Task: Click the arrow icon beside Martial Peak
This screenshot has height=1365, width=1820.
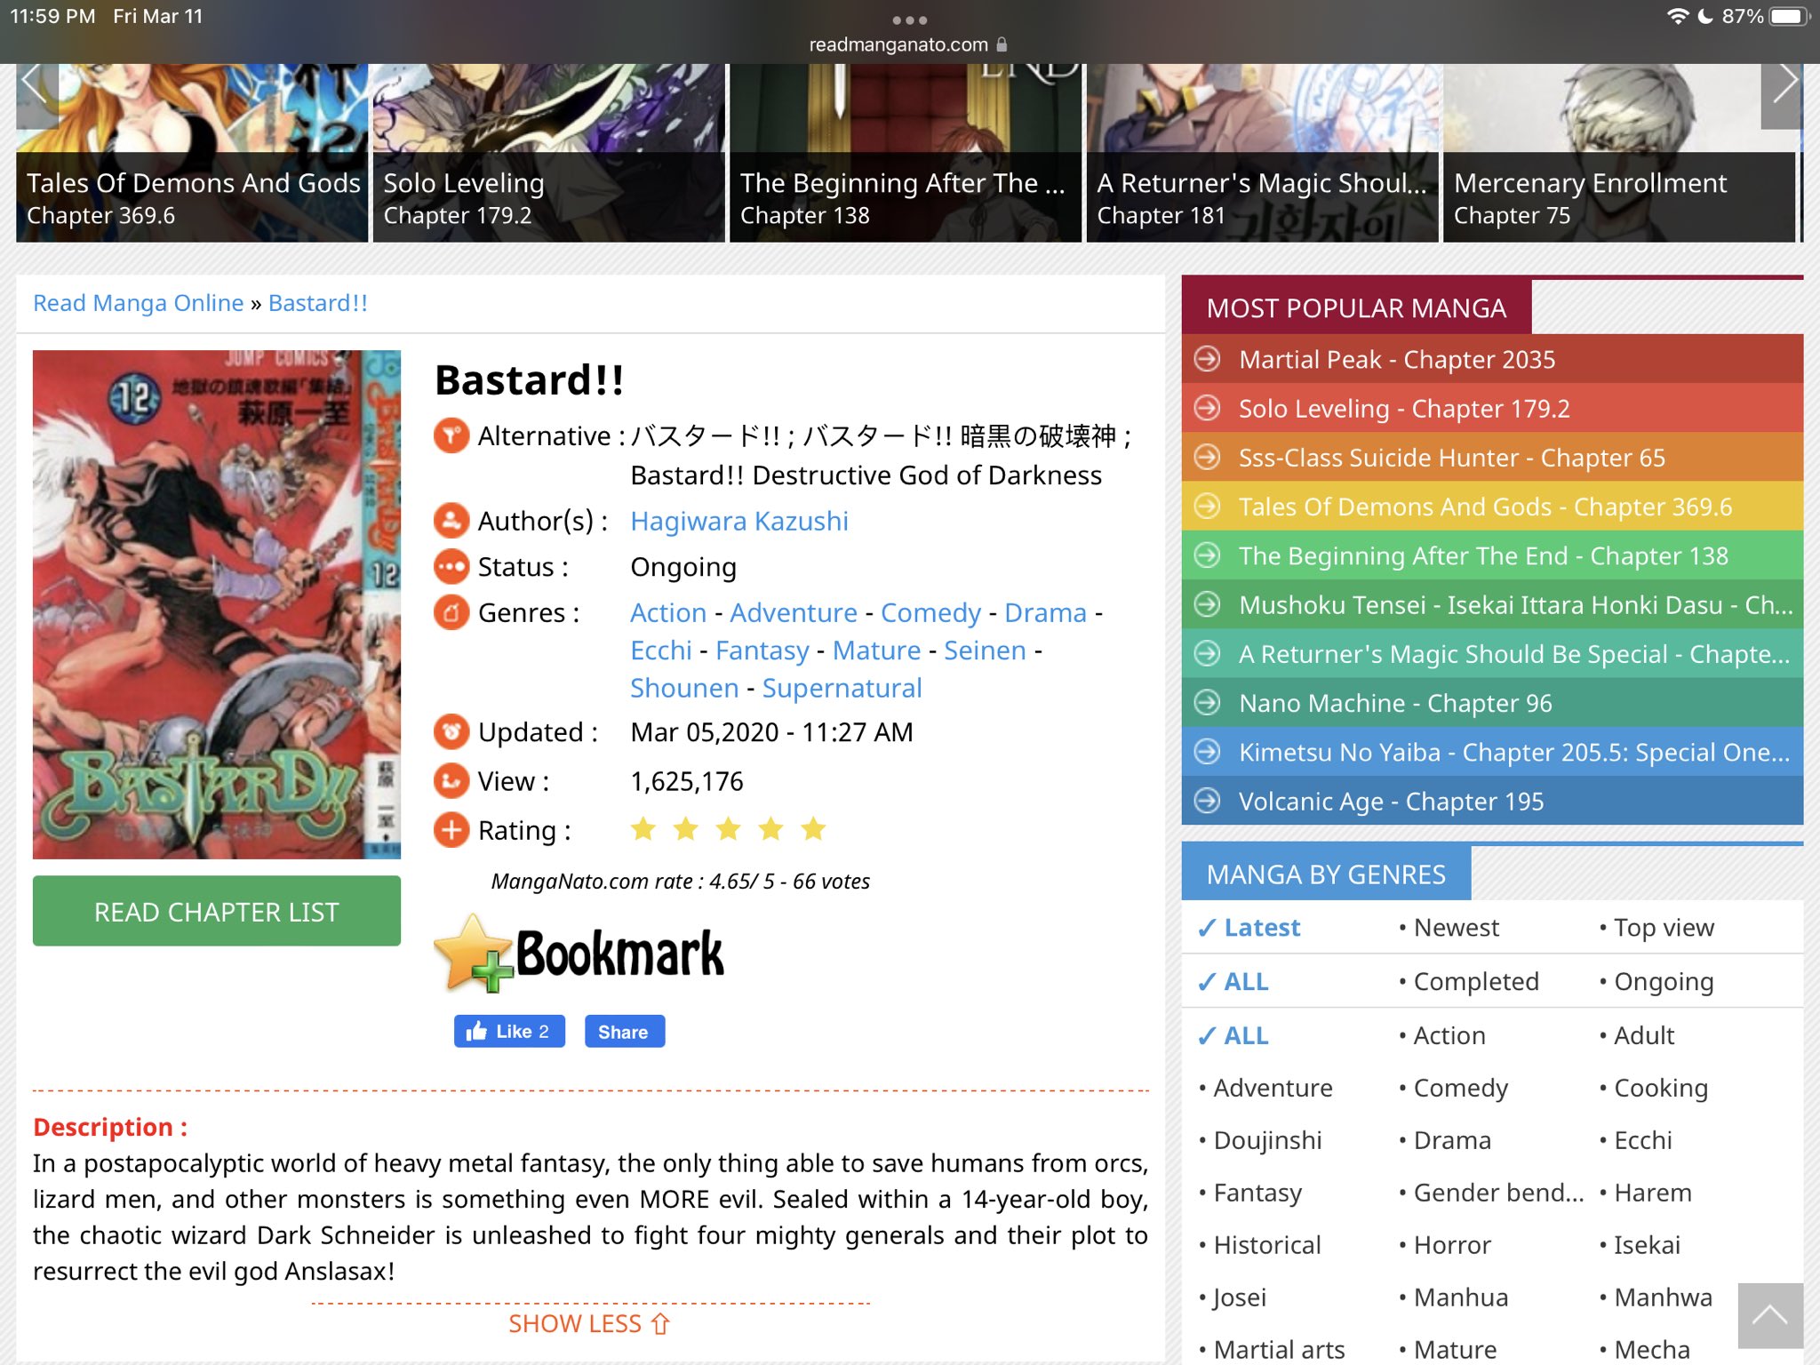Action: (1207, 359)
